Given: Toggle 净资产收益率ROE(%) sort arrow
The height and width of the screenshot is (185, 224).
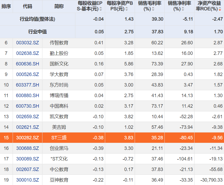Looking at the screenshot, I should [x=220, y=9].
